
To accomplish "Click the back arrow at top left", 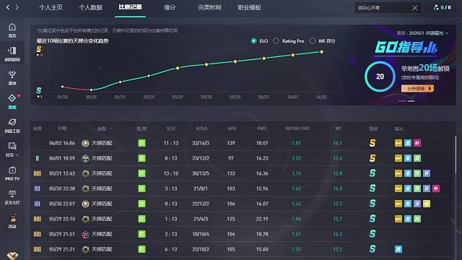I will 8,7.
